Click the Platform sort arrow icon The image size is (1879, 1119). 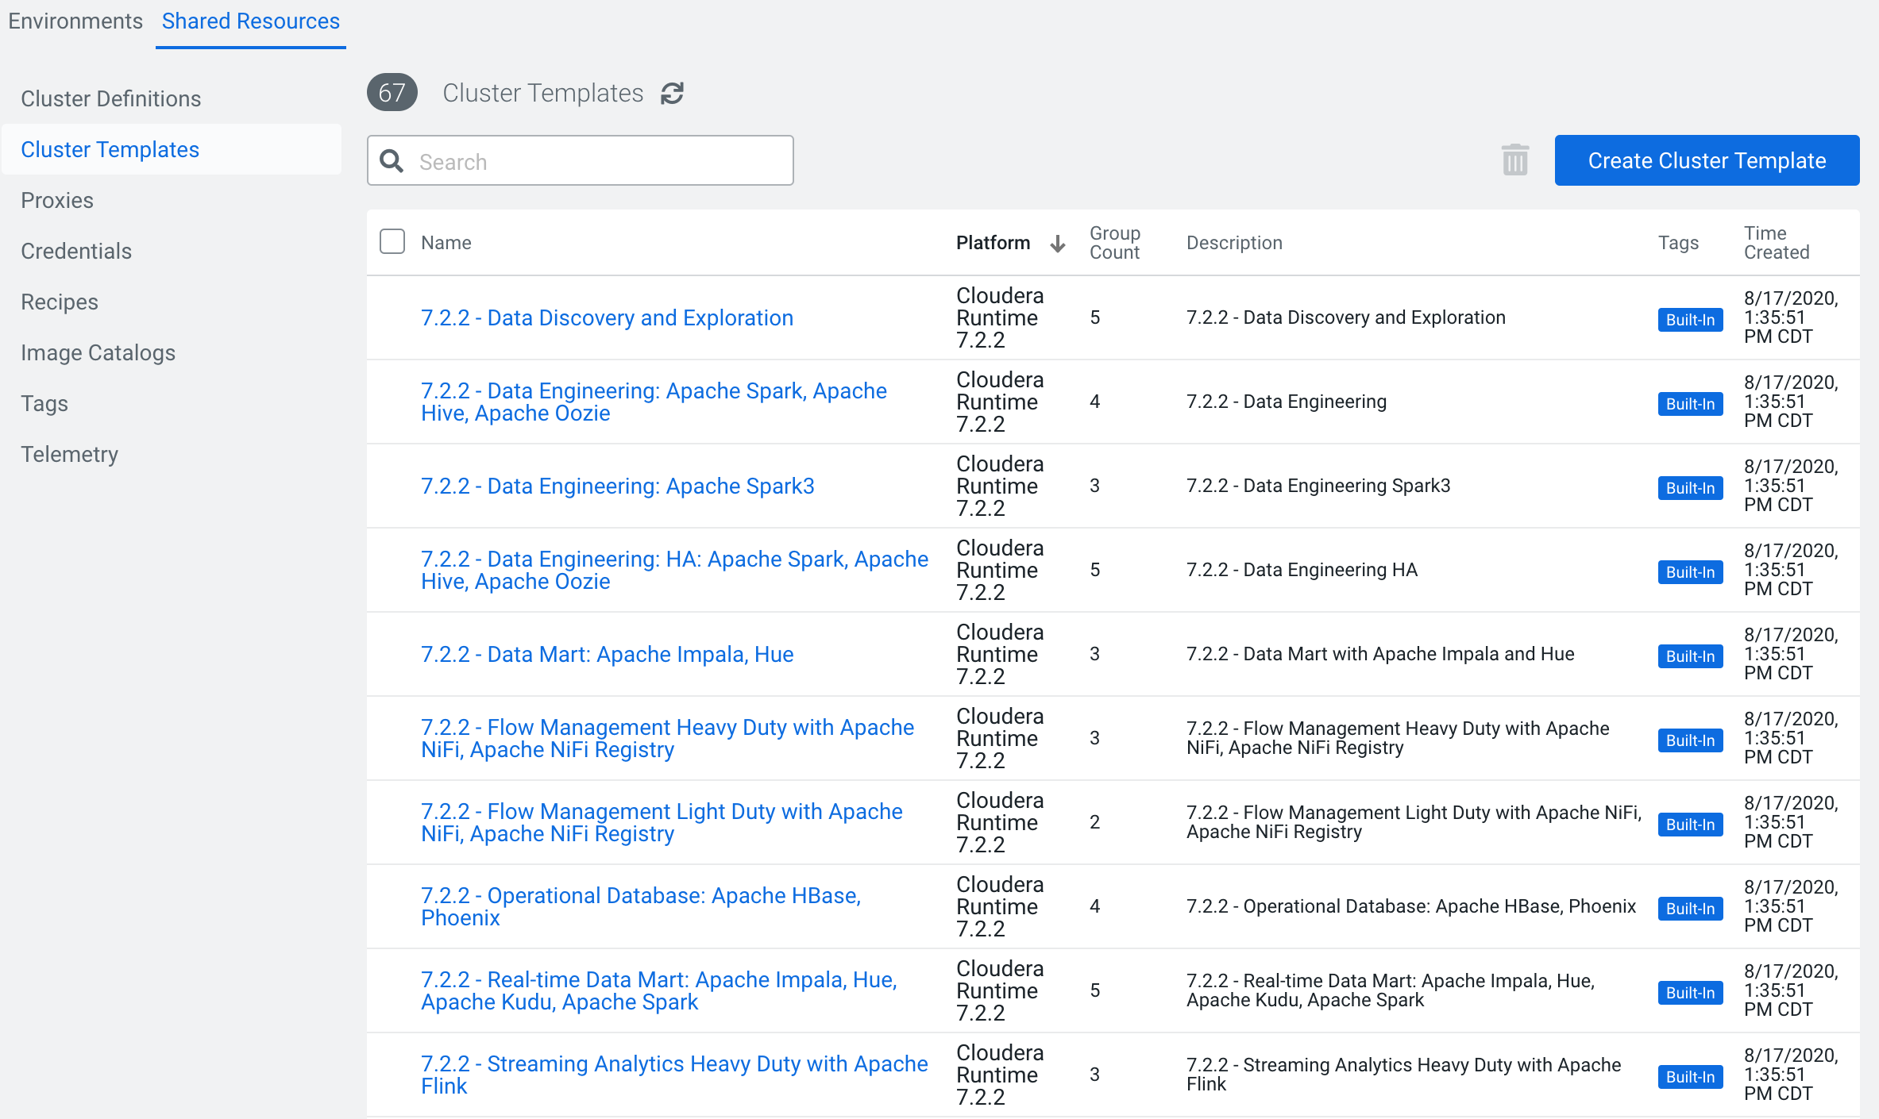coord(1058,244)
